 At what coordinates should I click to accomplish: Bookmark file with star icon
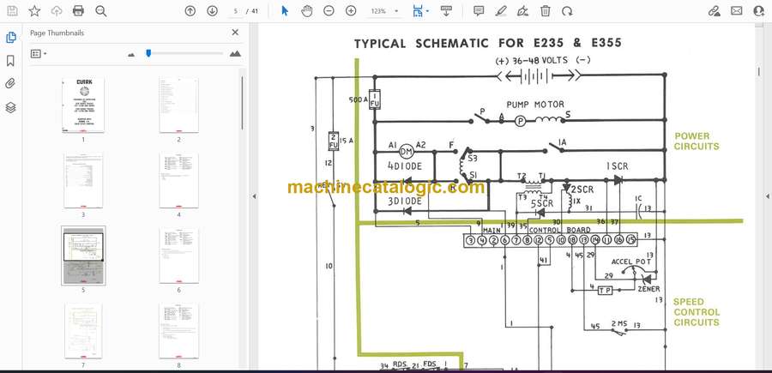[x=34, y=11]
